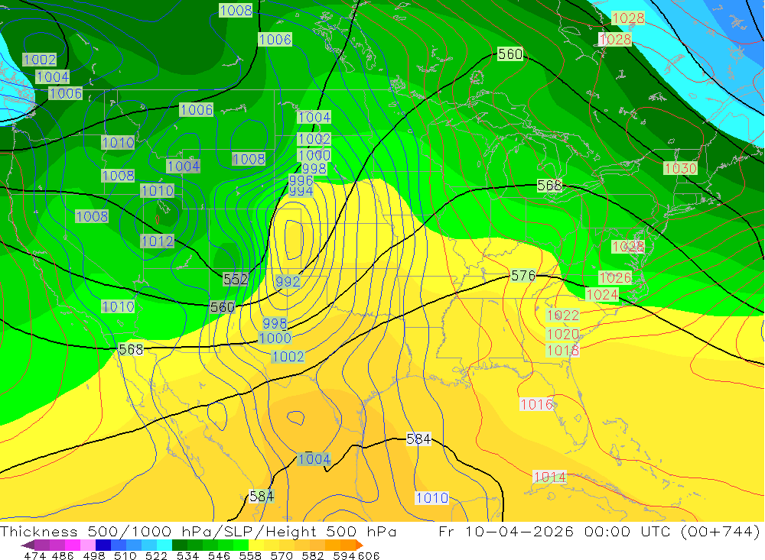This screenshot has height=560, width=765.
Task: Click the orange right arrow of color scale
Action: [x=360, y=545]
